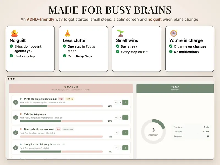220x165 pixels.
Task: Click the 0% progress bar of dentist appointment
Action: 61,136
